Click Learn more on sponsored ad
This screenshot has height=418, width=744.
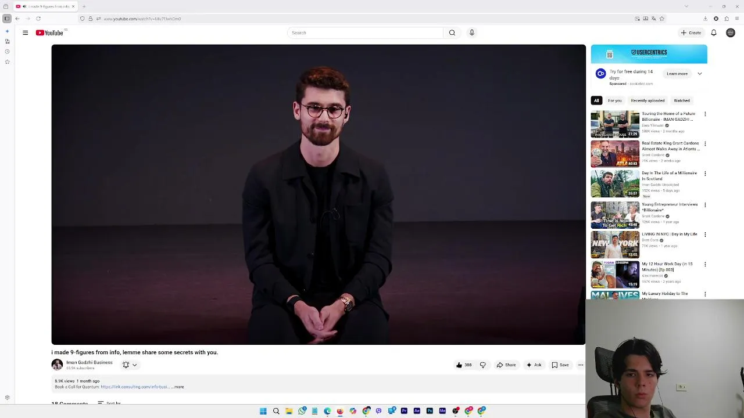click(x=677, y=74)
